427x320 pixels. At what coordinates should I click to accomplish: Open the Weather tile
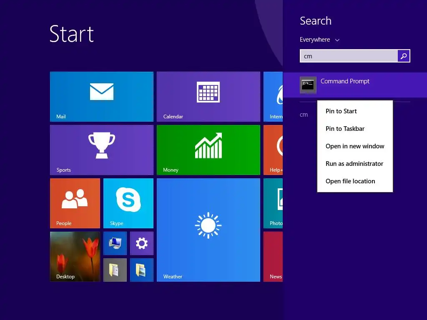[208, 230]
